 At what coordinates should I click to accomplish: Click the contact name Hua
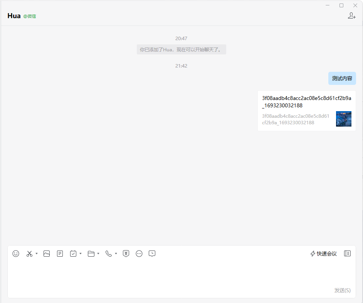tap(14, 16)
